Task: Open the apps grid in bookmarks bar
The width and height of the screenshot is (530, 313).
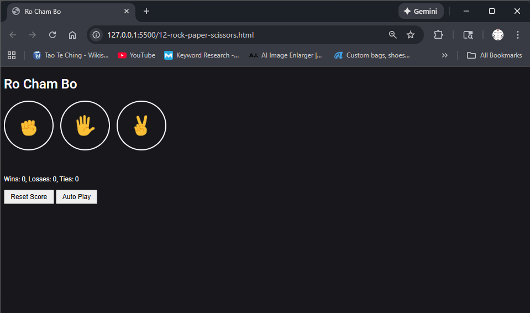Action: tap(12, 55)
